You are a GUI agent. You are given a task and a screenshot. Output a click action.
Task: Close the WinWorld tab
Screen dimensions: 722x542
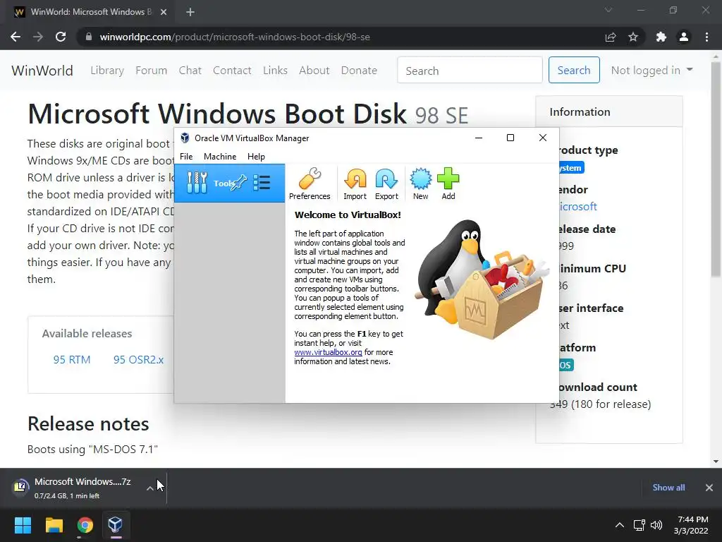[x=164, y=12]
